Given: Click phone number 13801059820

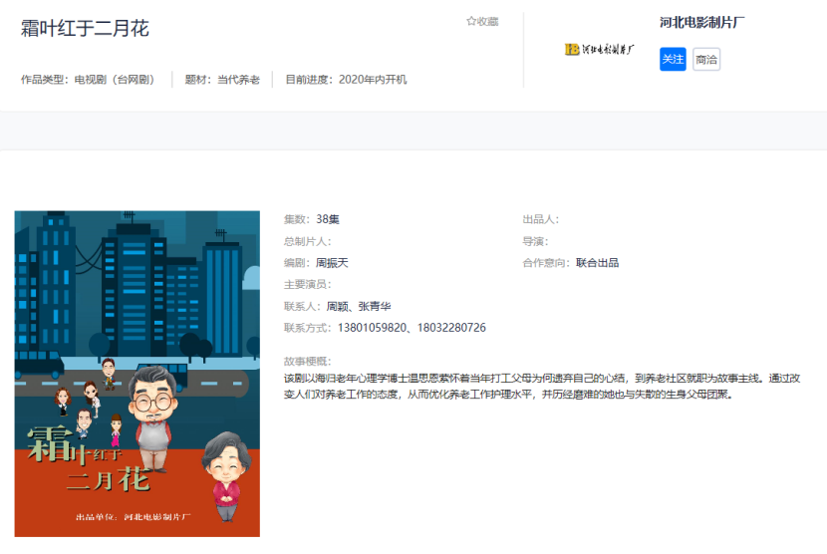Looking at the screenshot, I should coord(372,328).
